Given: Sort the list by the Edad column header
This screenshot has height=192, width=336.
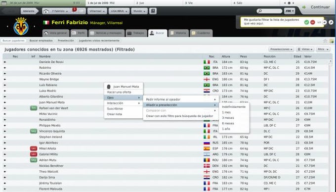Looking at the screenshot, I should (297, 56).
